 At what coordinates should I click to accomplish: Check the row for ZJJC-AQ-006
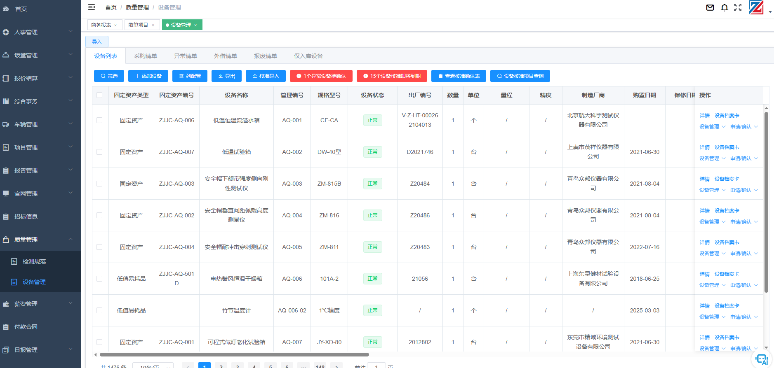[x=99, y=120]
